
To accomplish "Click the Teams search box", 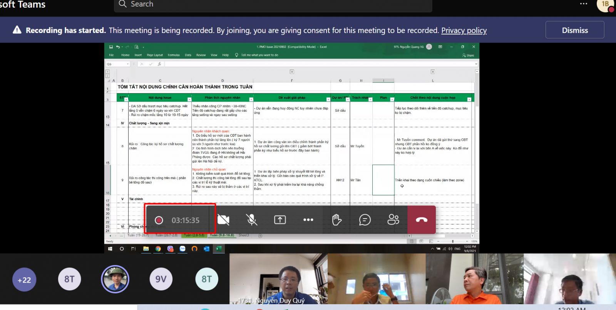I will 273,5.
